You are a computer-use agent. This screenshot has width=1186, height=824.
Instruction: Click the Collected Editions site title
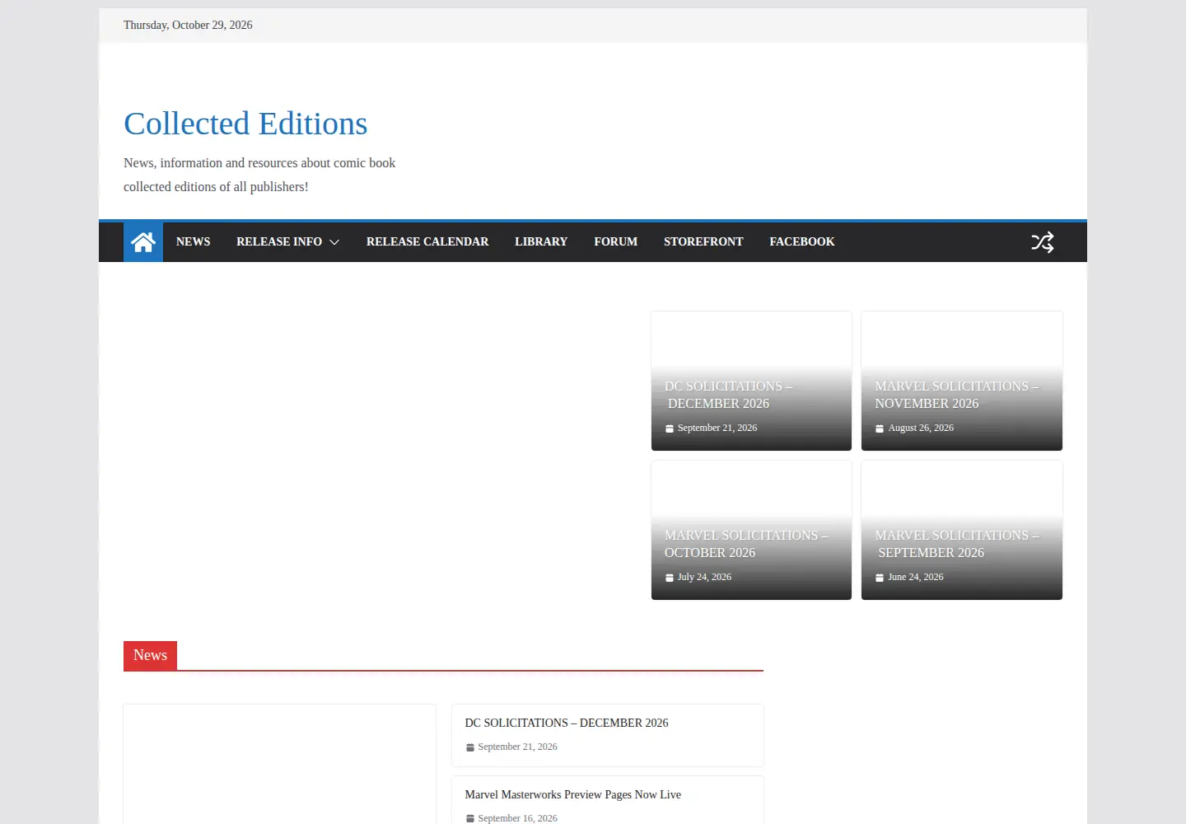tap(245, 124)
